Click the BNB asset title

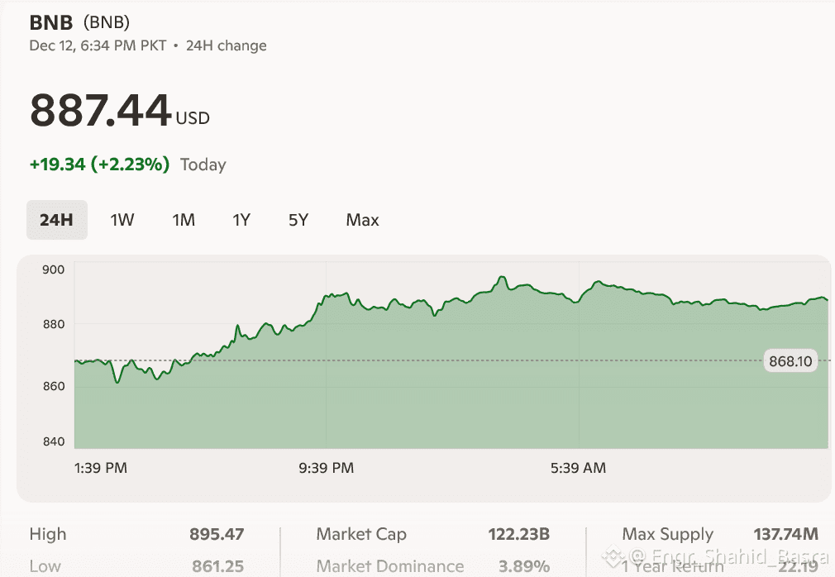(51, 22)
